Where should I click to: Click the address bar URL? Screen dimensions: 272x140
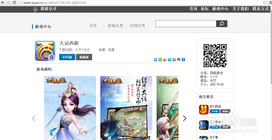click(x=55, y=3)
